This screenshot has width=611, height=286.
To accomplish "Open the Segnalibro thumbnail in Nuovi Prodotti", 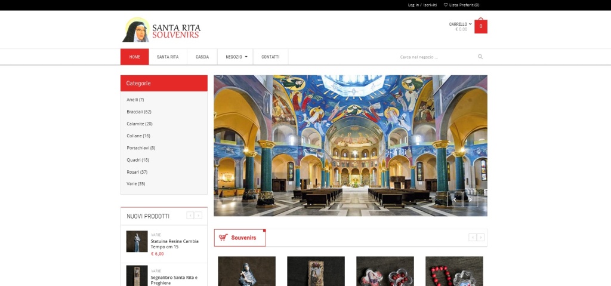I will [x=137, y=275].
